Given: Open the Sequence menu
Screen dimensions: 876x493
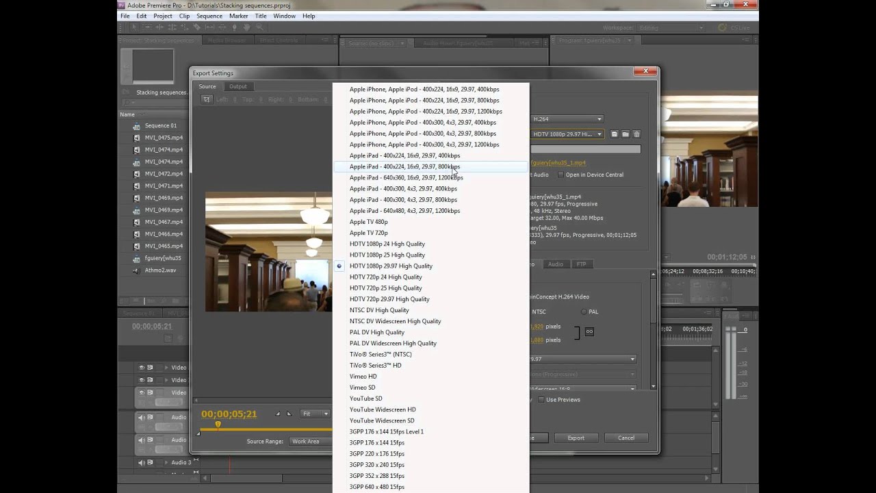Looking at the screenshot, I should 209,15.
